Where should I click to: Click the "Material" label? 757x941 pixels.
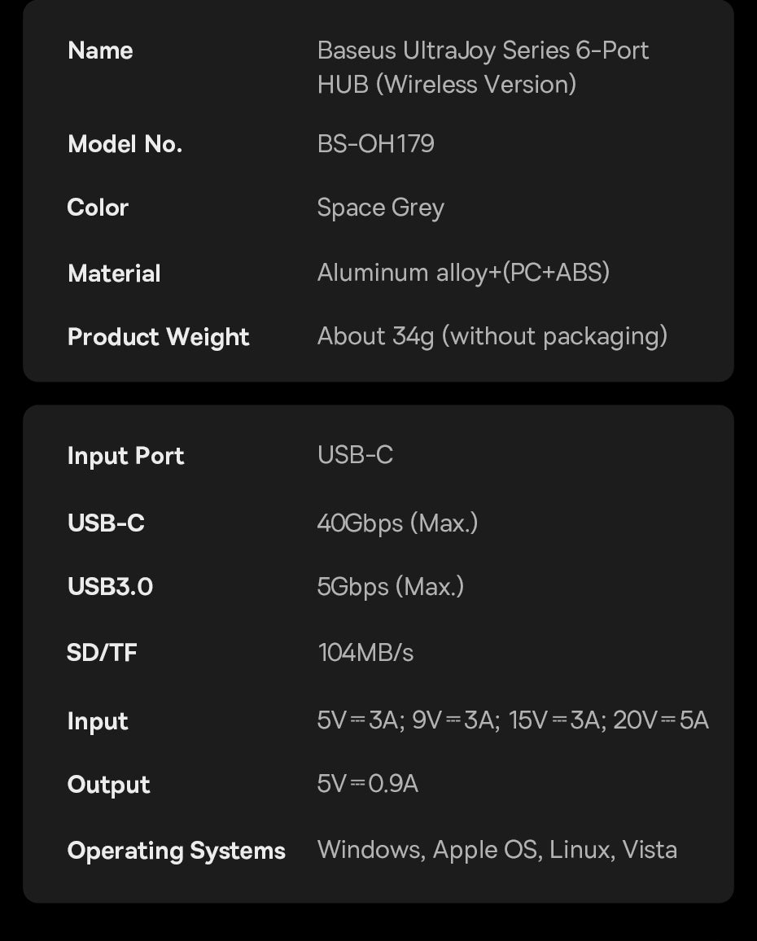pyautogui.click(x=114, y=274)
